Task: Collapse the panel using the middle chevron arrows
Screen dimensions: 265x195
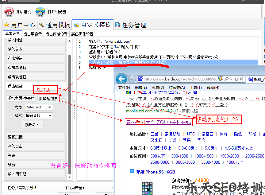Action: 74,109
